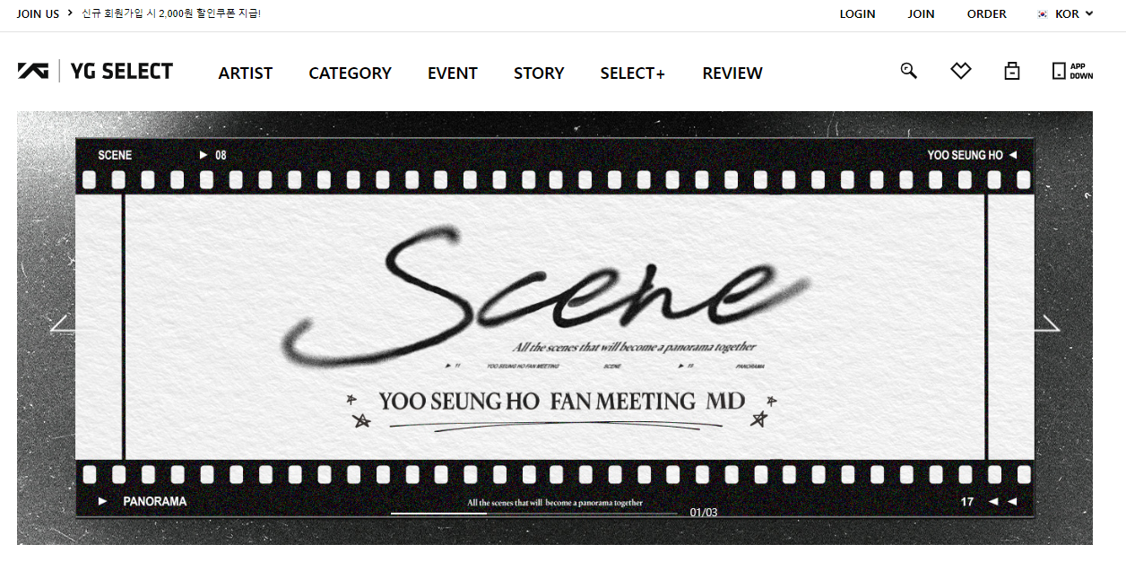Open the ARTIST menu
The height and width of the screenshot is (579, 1126).
246,73
